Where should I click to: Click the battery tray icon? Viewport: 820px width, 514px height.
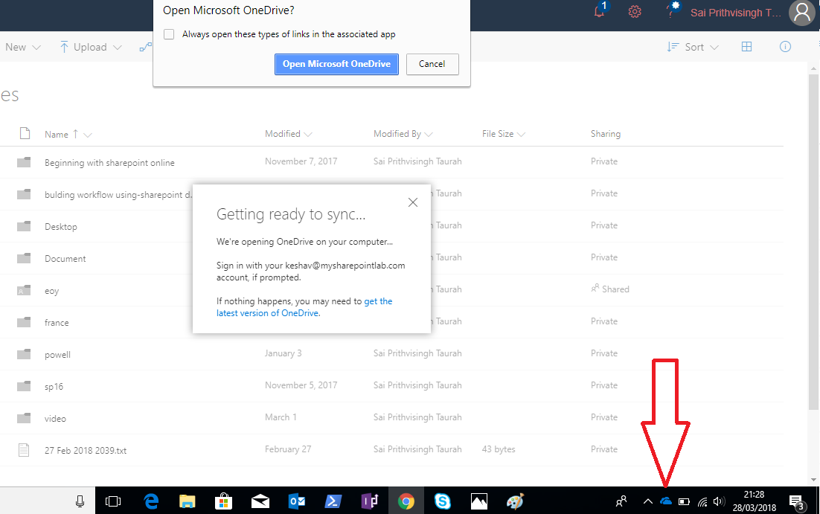click(x=684, y=501)
